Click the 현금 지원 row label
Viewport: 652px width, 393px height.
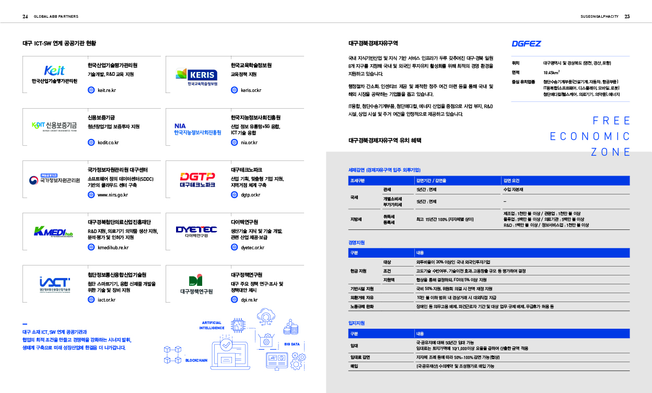pyautogui.click(x=358, y=271)
